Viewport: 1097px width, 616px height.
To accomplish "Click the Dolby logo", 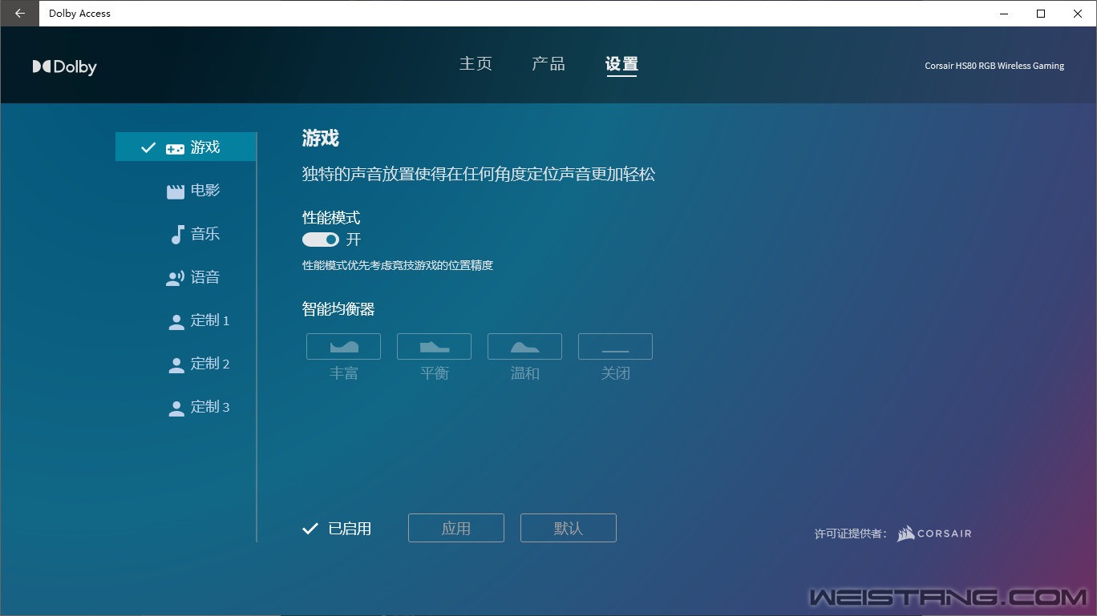I will (65, 67).
